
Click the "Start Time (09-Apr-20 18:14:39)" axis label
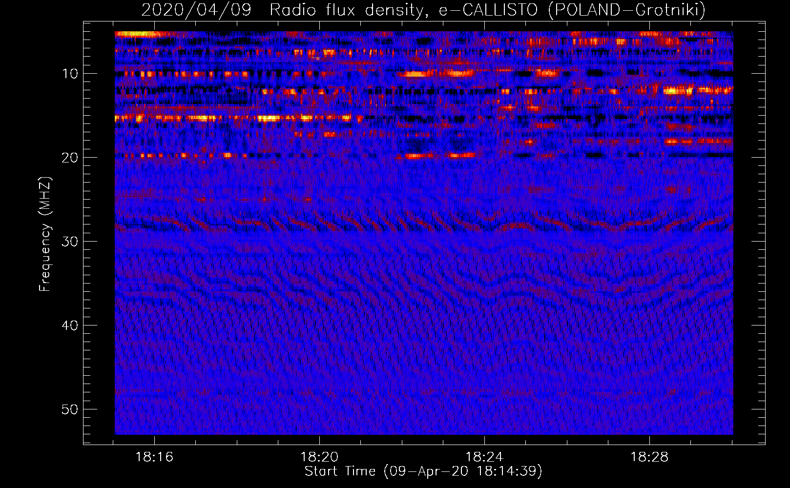423,471
